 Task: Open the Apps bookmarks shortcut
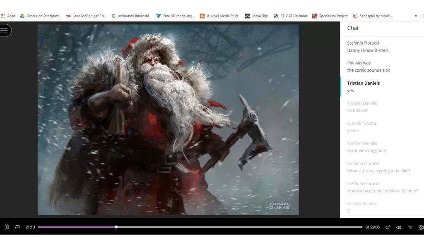click(8, 16)
